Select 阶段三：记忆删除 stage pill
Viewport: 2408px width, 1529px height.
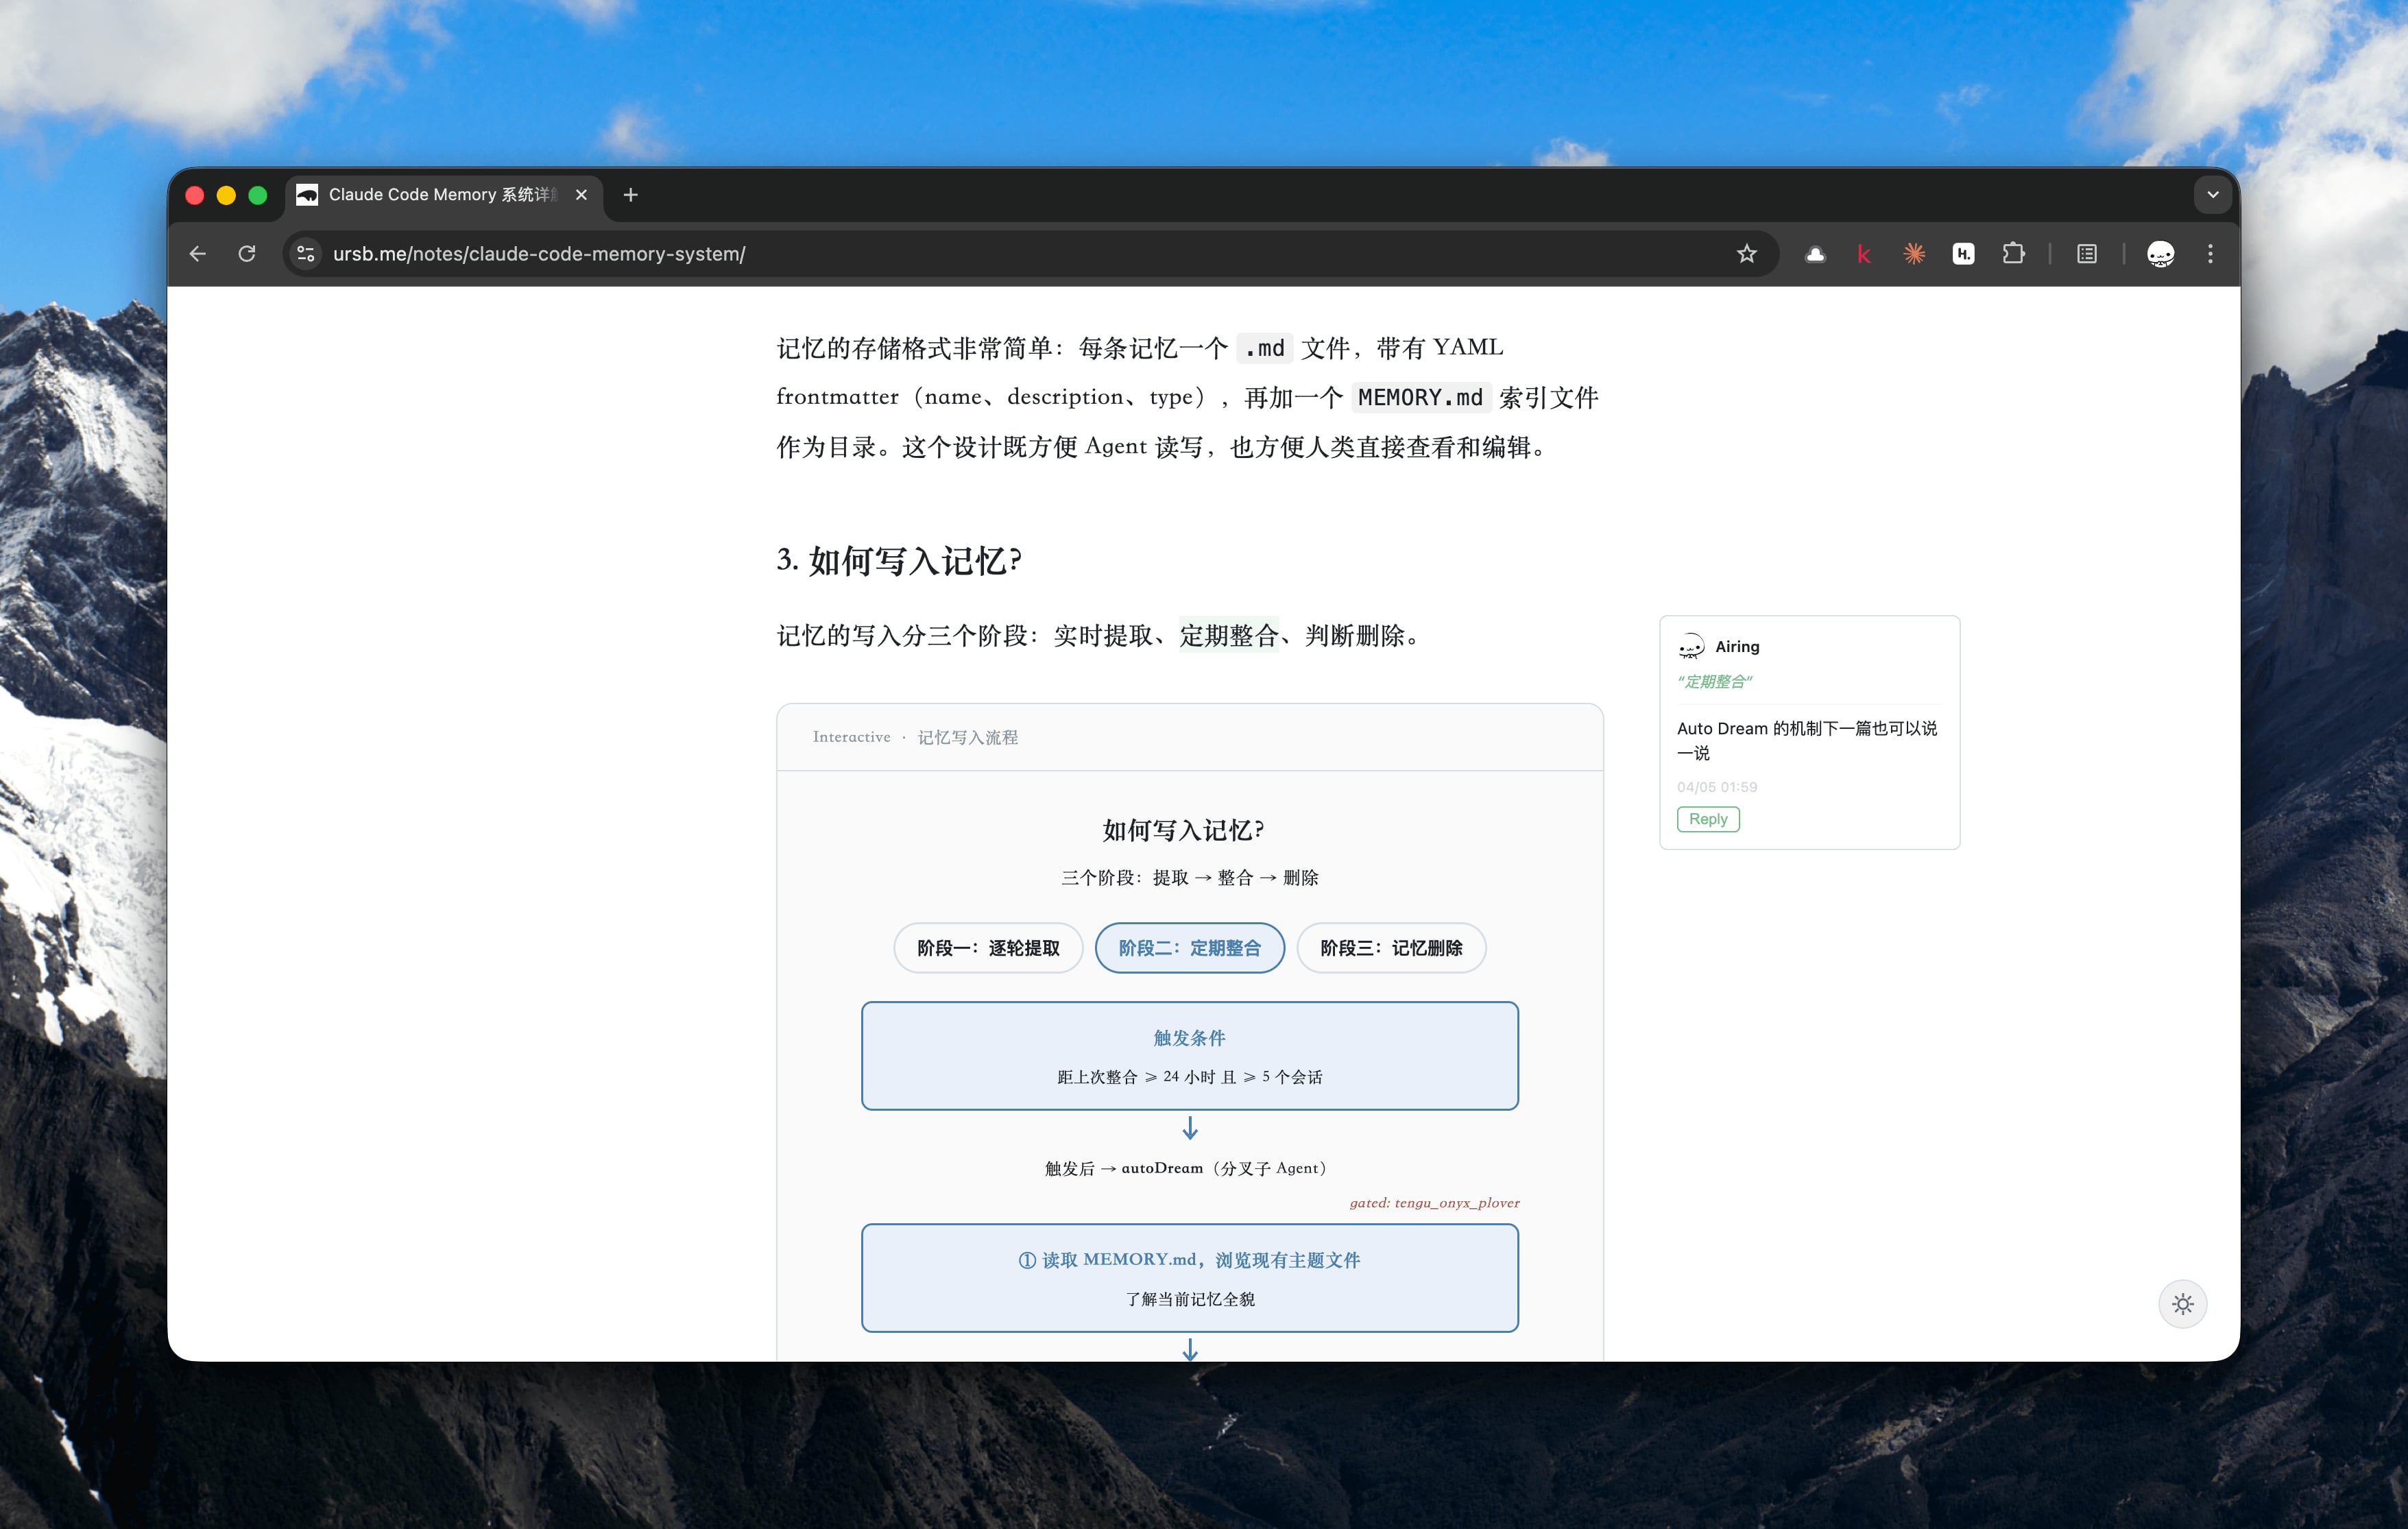[1391, 948]
